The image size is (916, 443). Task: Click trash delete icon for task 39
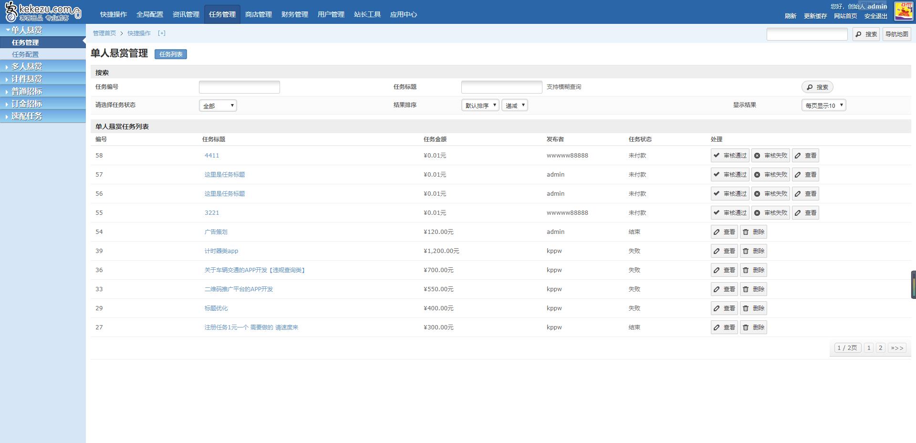(x=746, y=251)
